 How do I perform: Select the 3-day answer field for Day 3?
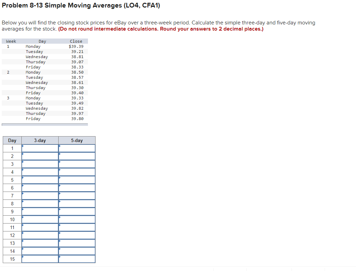40,164
